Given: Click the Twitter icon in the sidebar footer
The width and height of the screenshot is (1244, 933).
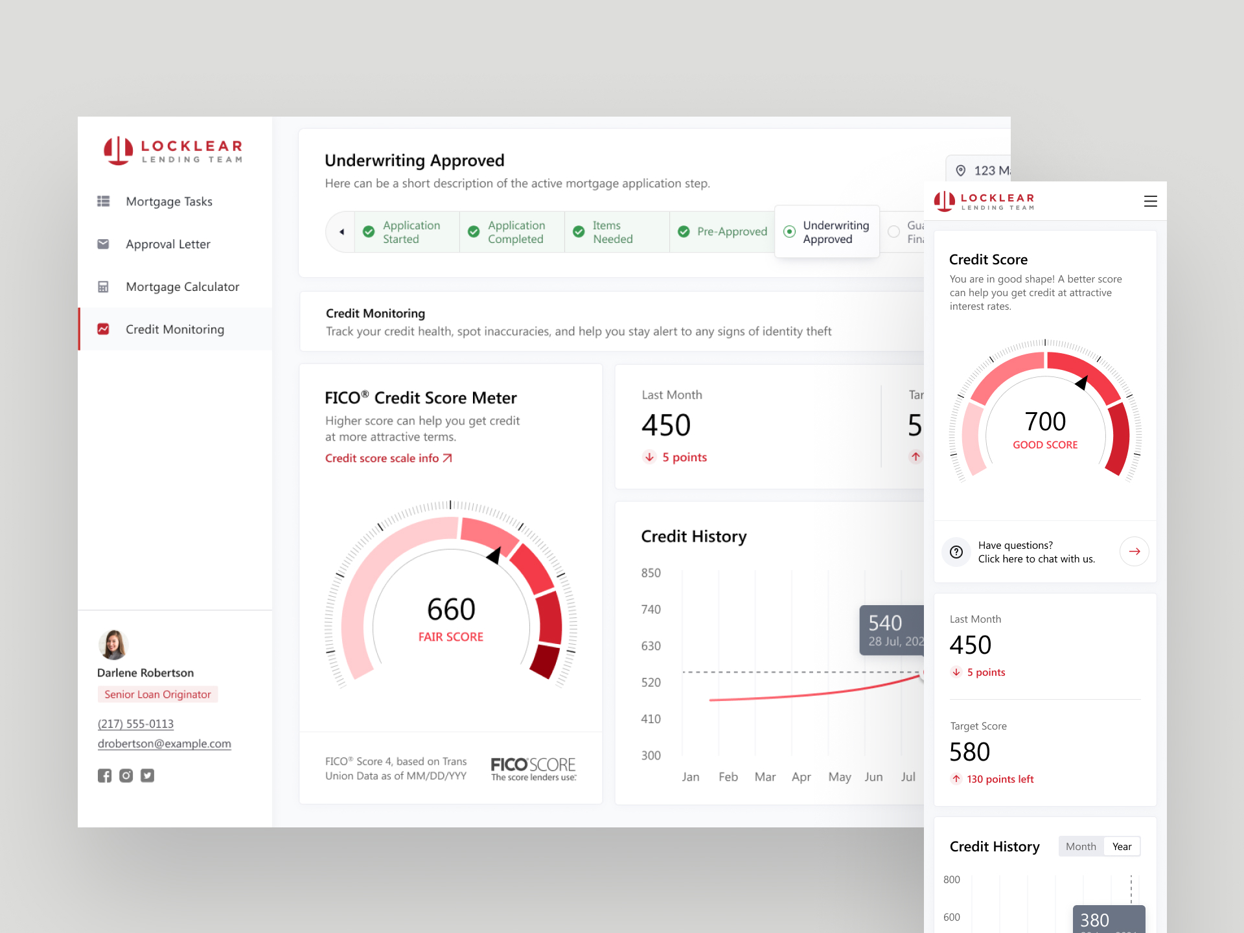Looking at the screenshot, I should click(148, 776).
